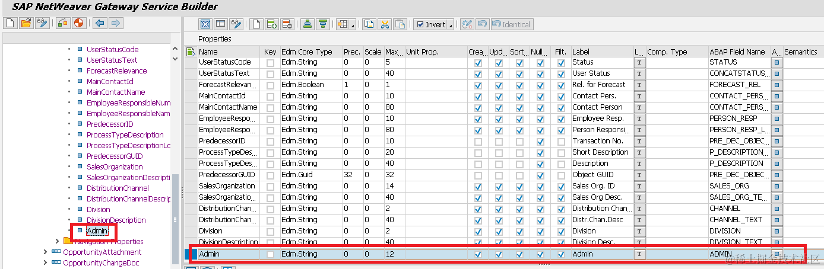The height and width of the screenshot is (269, 824).
Task: Open the Invert button dropdown arrow
Action: click(x=450, y=25)
